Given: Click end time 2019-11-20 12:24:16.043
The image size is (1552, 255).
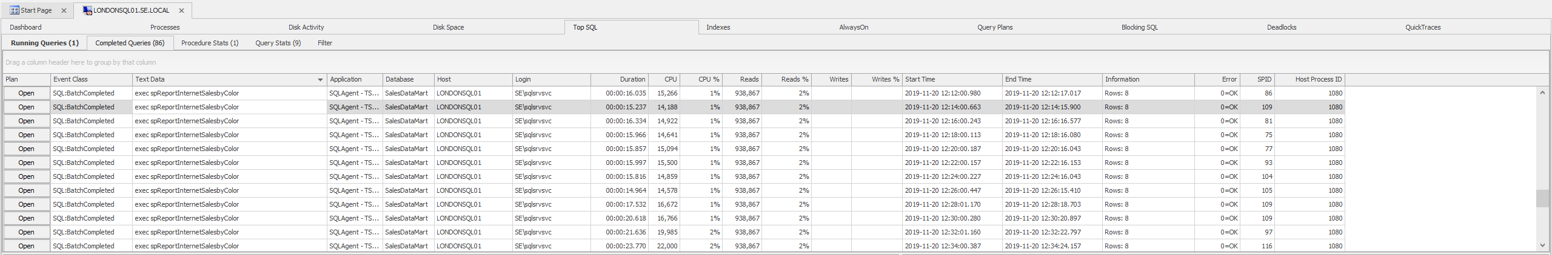Looking at the screenshot, I should [x=1052, y=176].
